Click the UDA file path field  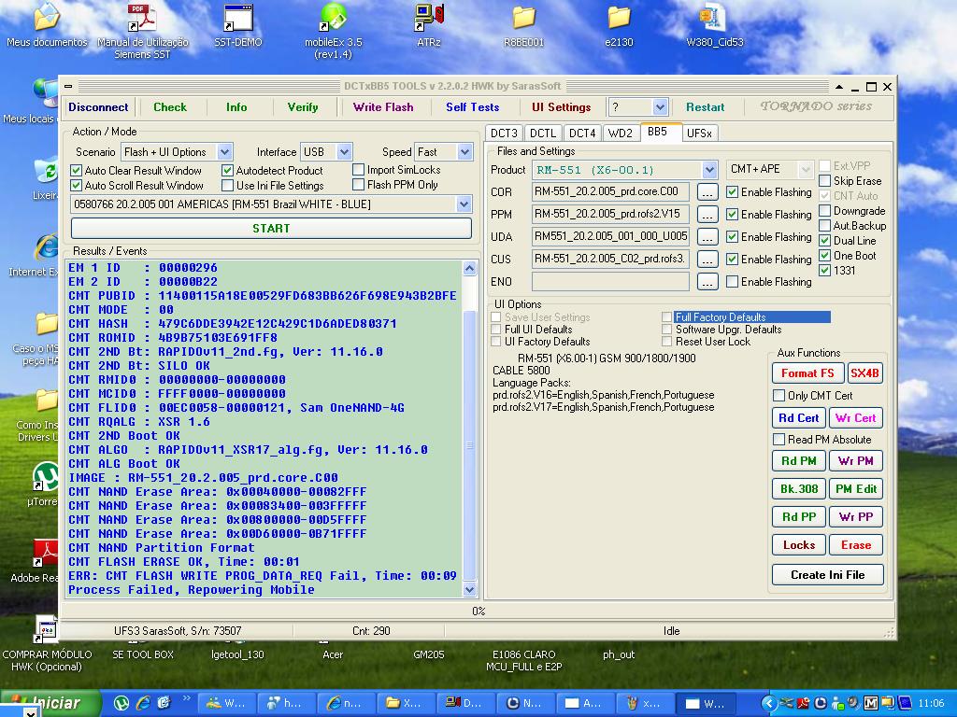[610, 236]
